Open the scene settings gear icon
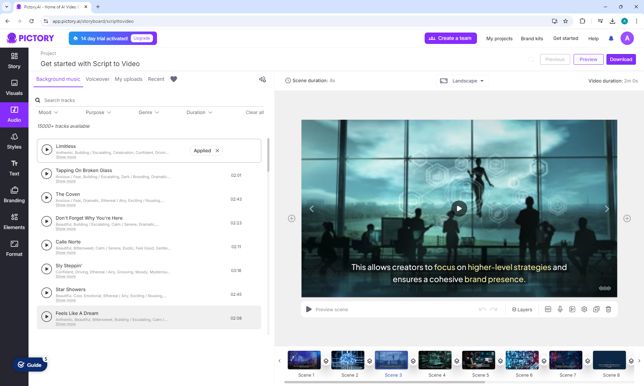Image resolution: width=644 pixels, height=386 pixels. click(584, 309)
